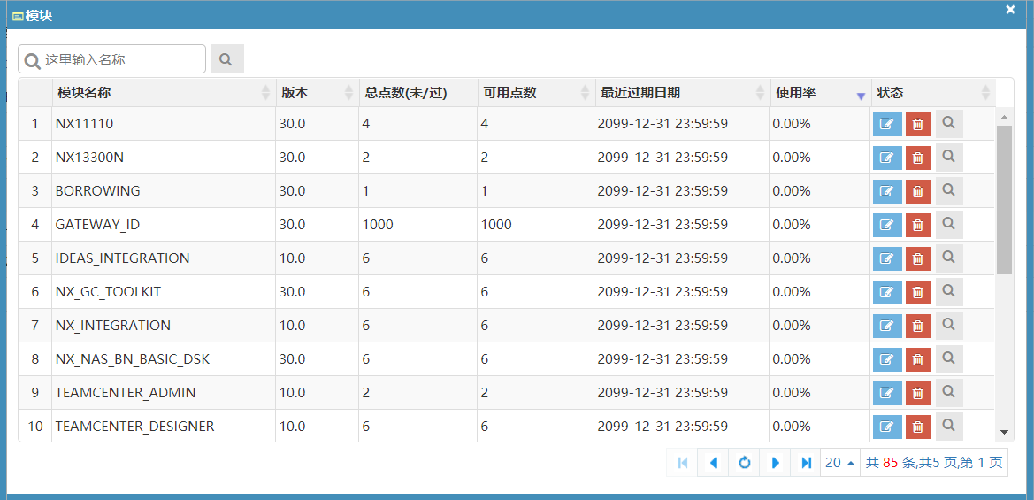Jump to the last page

click(806, 463)
